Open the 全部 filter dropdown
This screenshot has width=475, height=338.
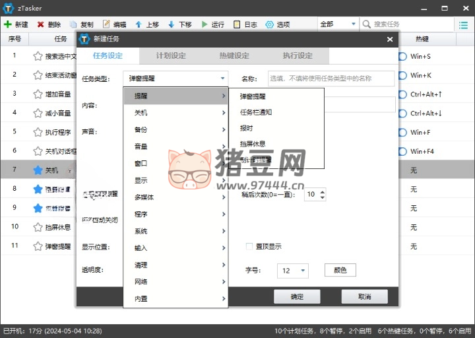click(x=338, y=24)
